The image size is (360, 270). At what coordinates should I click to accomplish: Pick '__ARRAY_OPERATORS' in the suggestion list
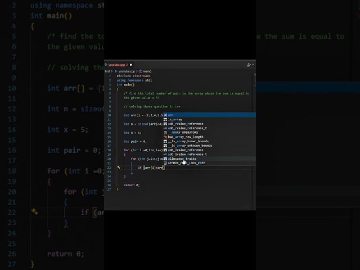209,133
